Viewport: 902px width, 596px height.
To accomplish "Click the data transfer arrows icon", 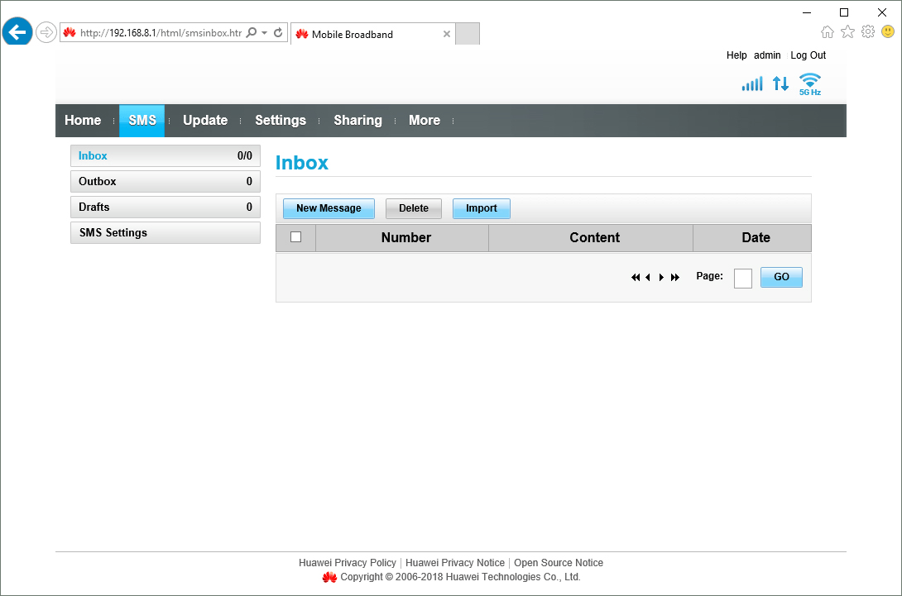I will tap(780, 83).
